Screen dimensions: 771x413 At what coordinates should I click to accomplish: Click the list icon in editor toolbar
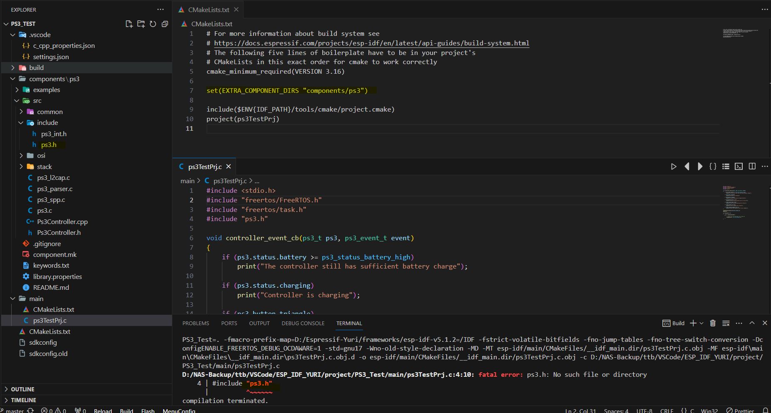pyautogui.click(x=726, y=167)
